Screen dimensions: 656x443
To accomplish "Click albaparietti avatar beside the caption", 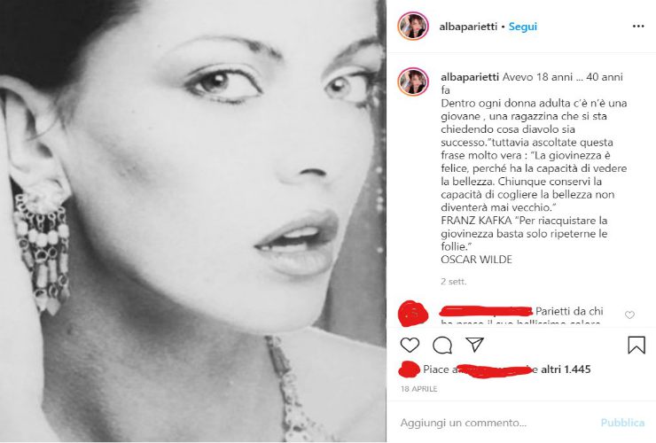I will pos(413,82).
